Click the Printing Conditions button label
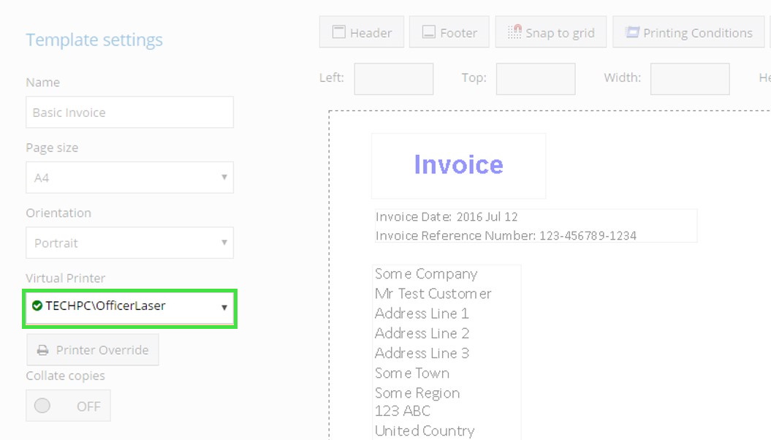 697,33
